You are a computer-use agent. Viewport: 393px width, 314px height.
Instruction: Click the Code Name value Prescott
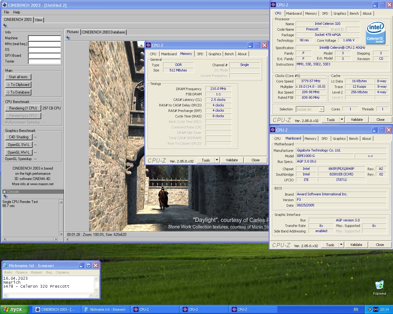312,29
